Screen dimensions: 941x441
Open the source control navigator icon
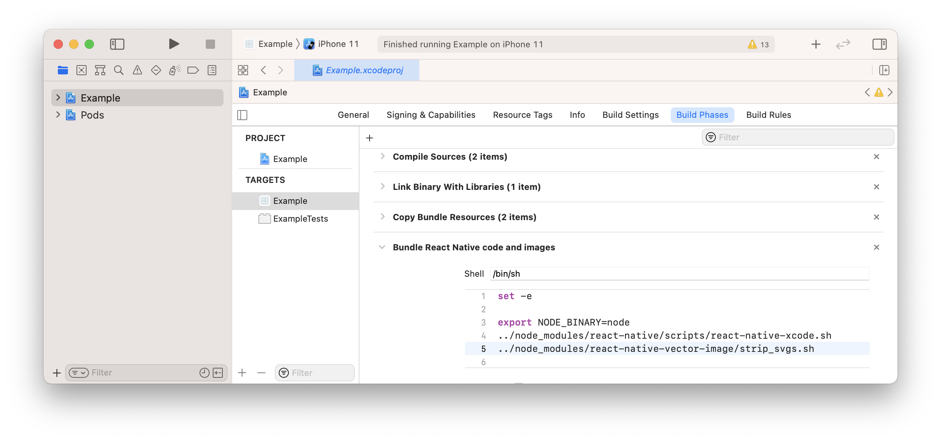pyautogui.click(x=82, y=70)
